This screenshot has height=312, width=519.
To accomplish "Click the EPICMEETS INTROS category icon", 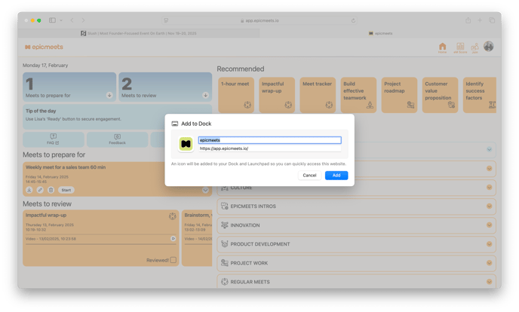I will click(x=224, y=206).
